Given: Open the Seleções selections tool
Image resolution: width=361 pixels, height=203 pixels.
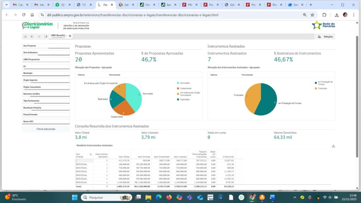Looking at the screenshot, I should click(326, 37).
